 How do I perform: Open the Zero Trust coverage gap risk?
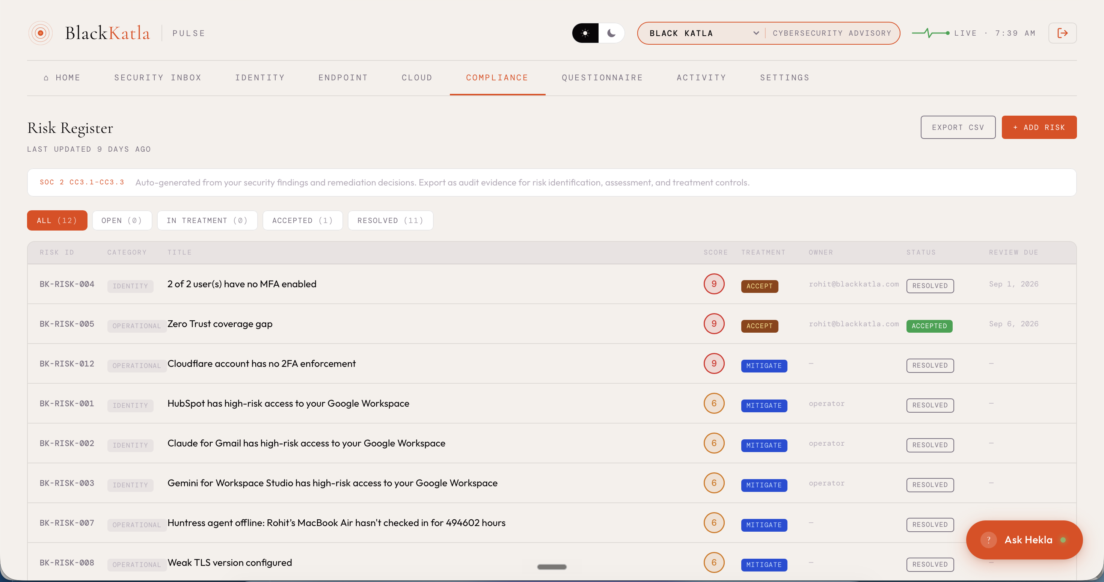pos(220,324)
